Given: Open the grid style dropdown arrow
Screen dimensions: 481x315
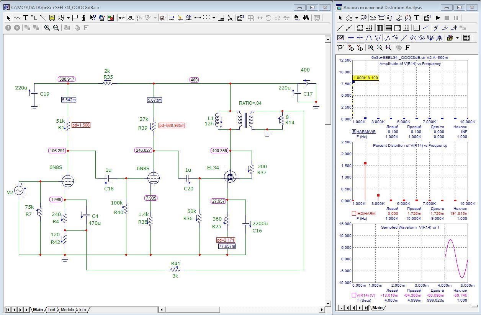Looking at the screenshot, I should pos(214,18).
